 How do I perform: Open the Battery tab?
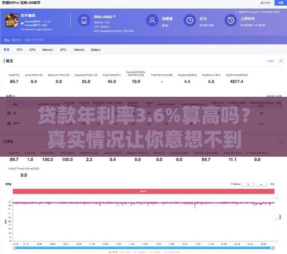[x=95, y=50]
